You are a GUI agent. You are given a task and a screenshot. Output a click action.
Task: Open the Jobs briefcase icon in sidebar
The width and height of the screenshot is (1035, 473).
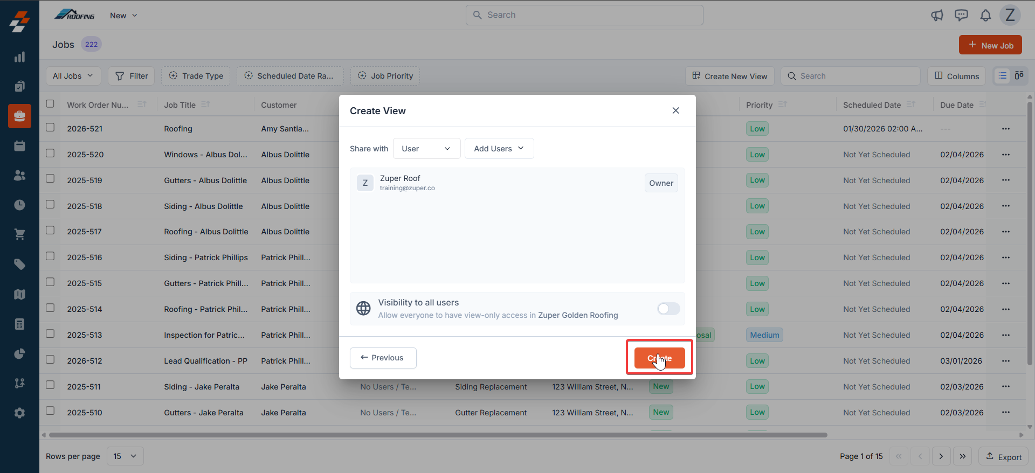click(x=19, y=116)
